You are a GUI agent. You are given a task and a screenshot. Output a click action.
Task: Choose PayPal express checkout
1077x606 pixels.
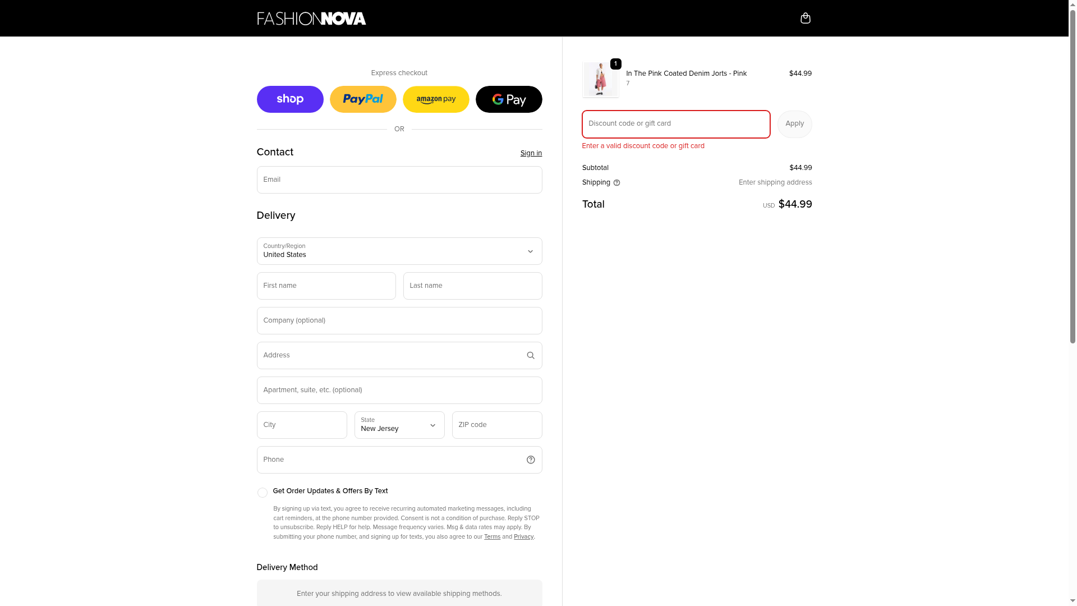click(363, 99)
